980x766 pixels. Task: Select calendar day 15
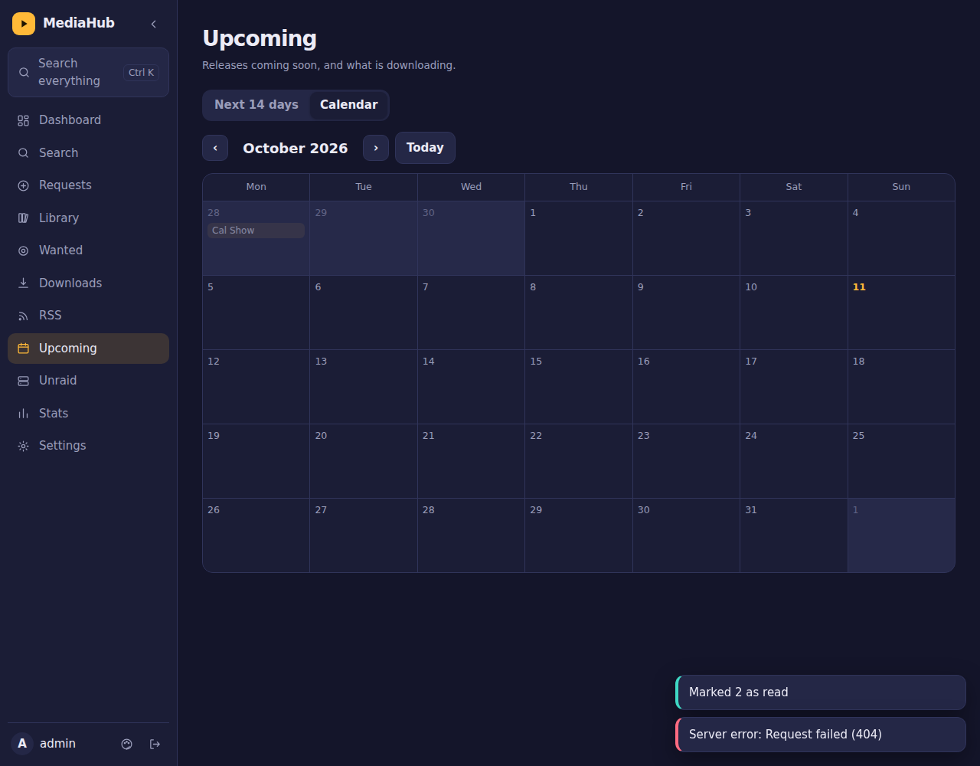pyautogui.click(x=579, y=387)
